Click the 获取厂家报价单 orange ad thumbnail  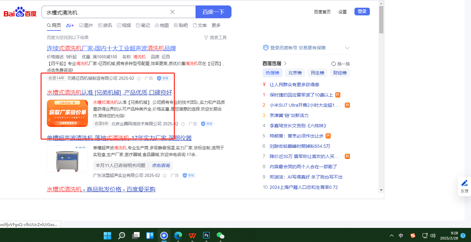[x=67, y=113]
